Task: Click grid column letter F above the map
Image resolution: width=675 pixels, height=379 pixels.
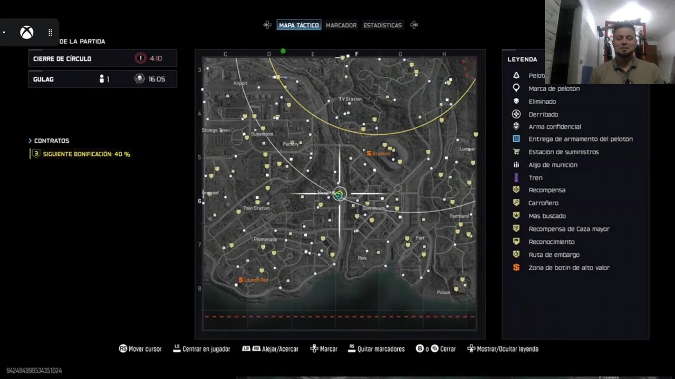Action: click(x=356, y=54)
